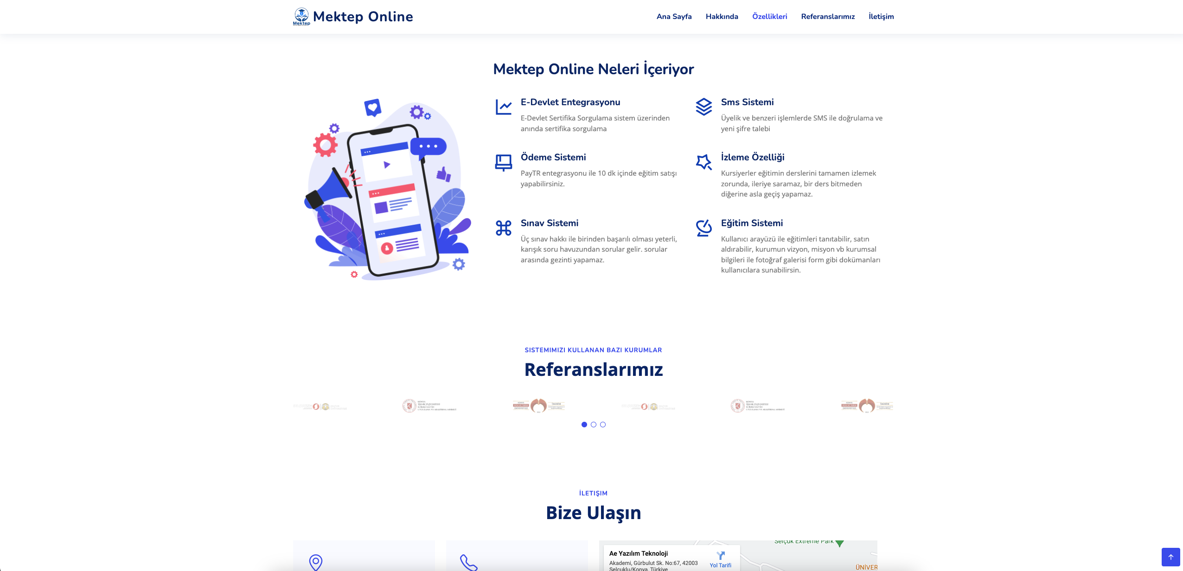Click the phone contact icon
Screen dimensions: 1183x571
tap(468, 562)
